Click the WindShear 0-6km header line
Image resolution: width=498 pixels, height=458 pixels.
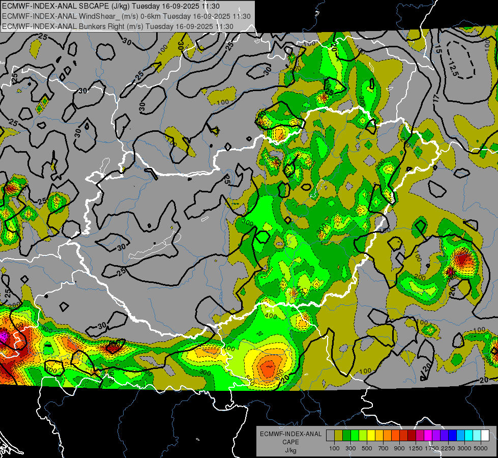point(126,16)
